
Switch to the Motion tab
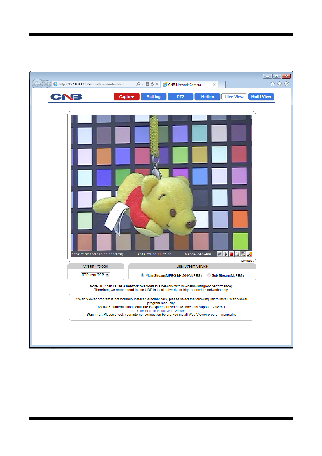coord(207,97)
